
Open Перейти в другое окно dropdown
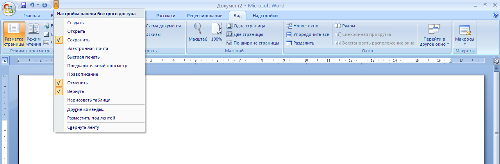point(434,34)
